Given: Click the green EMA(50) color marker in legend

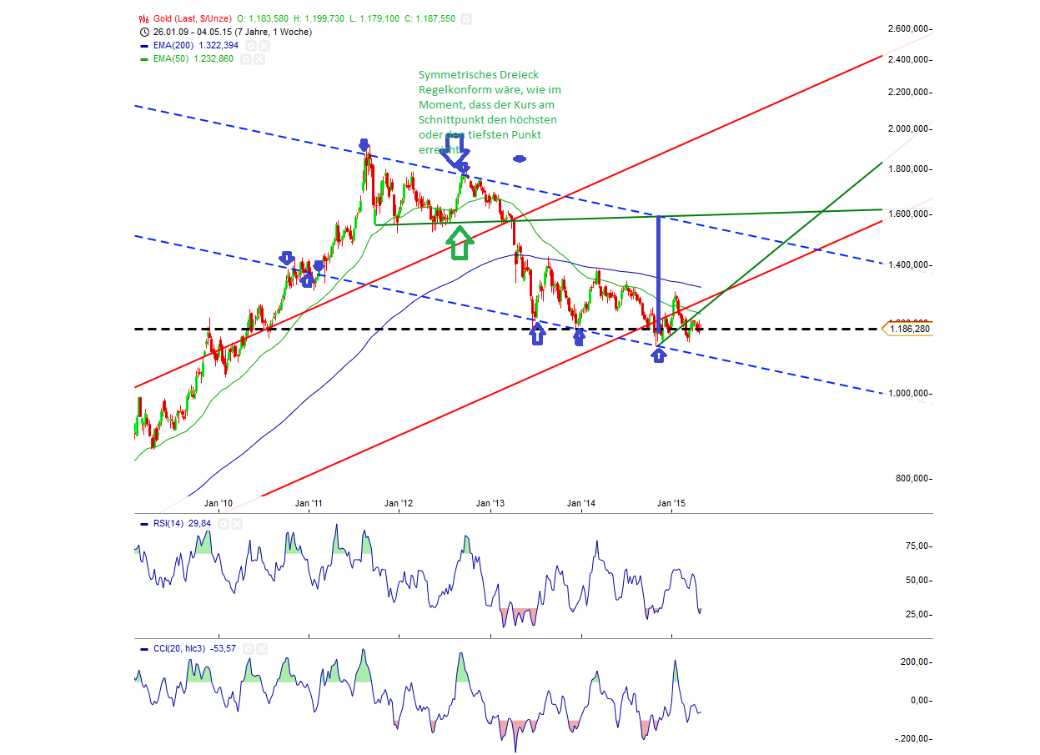Looking at the screenshot, I should pos(143,60).
